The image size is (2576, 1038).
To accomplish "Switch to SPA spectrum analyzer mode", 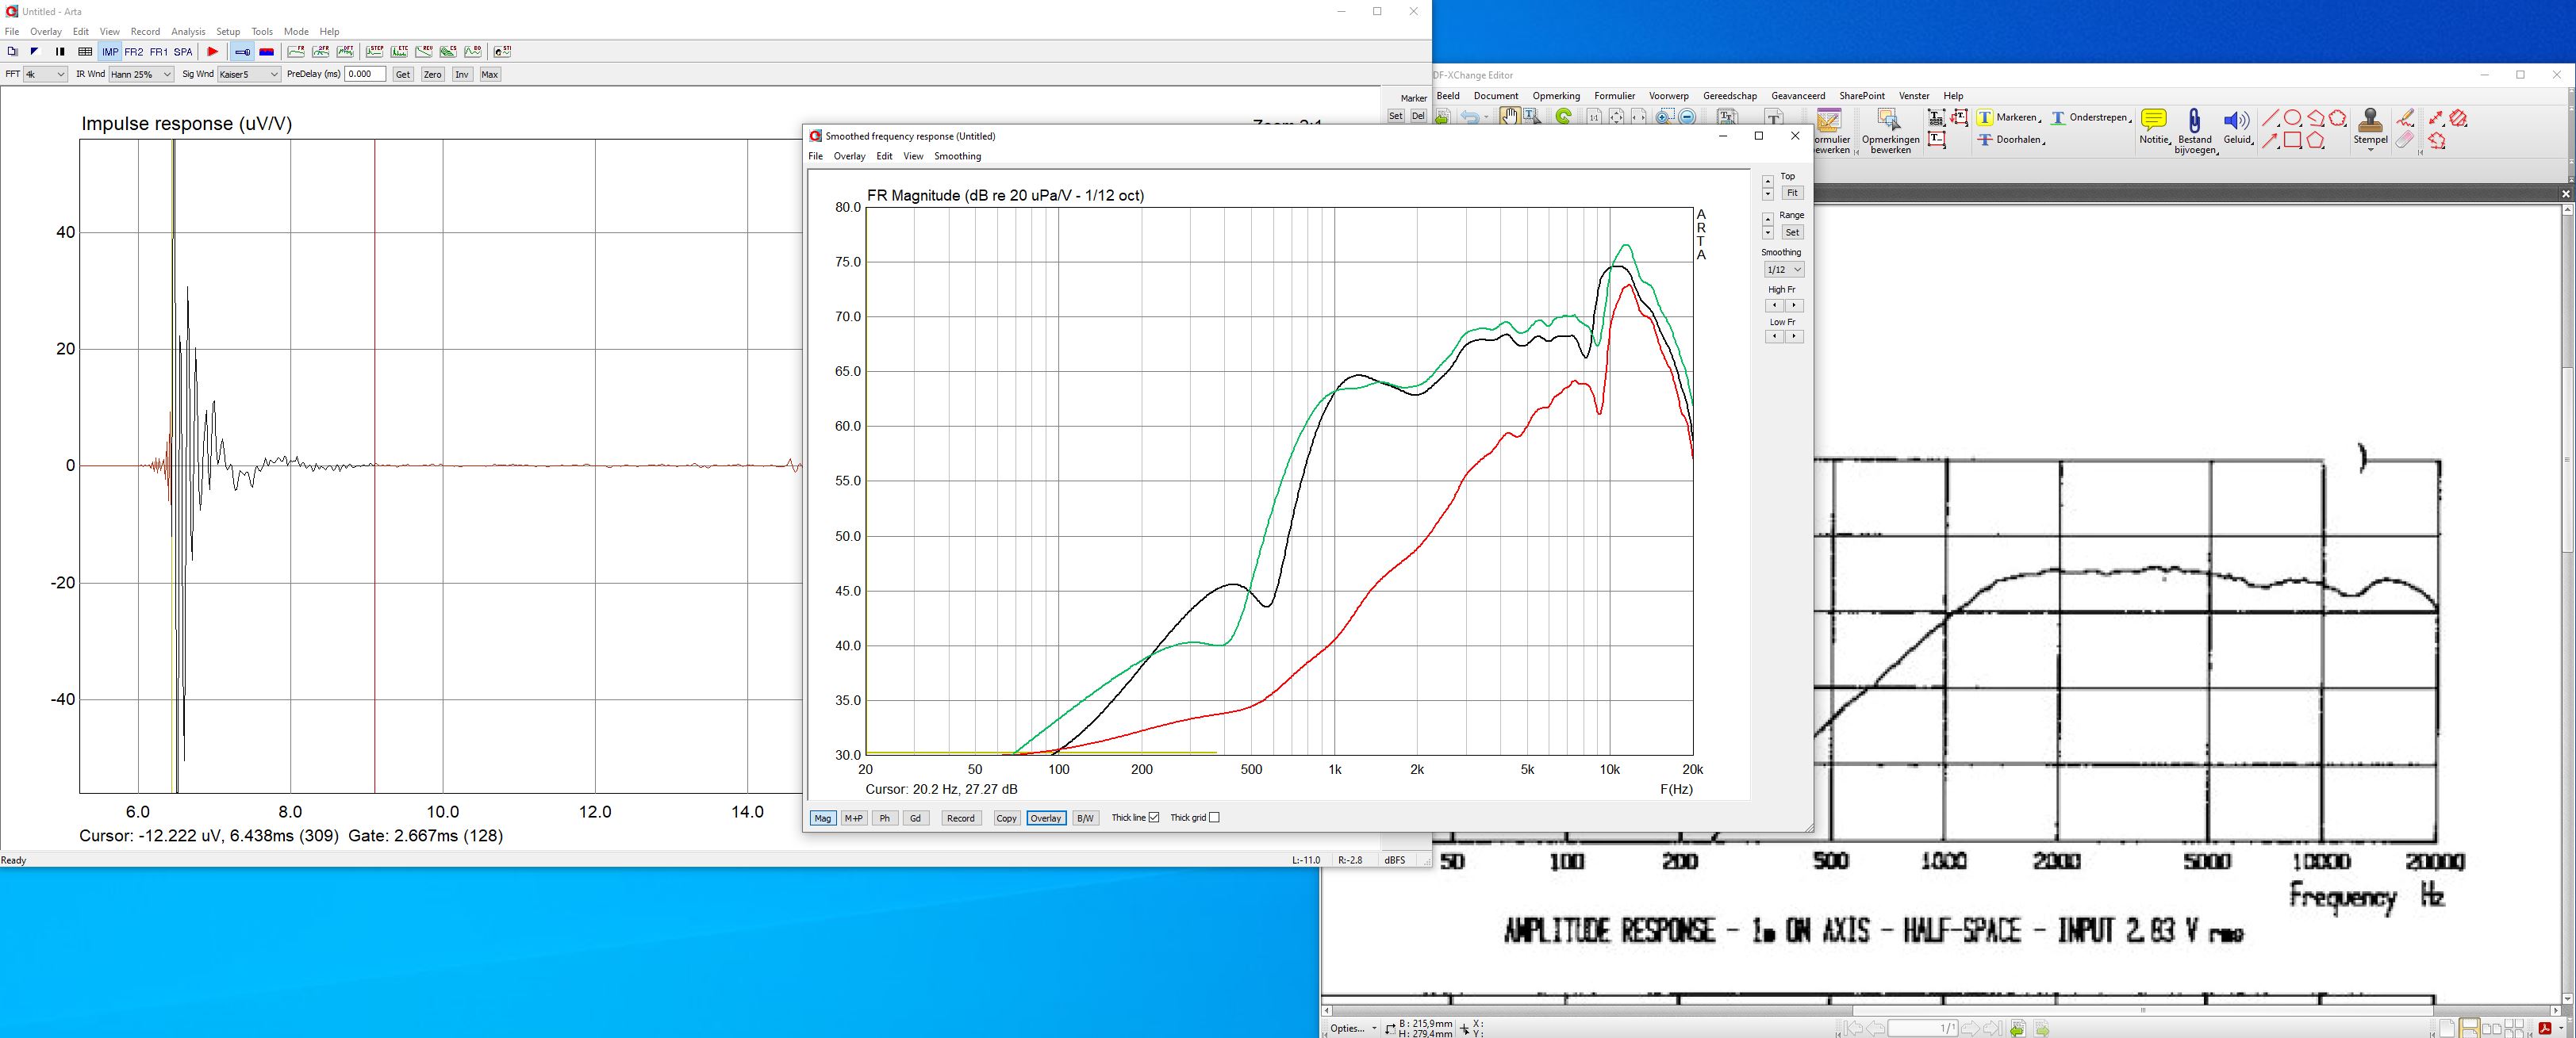I will (183, 52).
